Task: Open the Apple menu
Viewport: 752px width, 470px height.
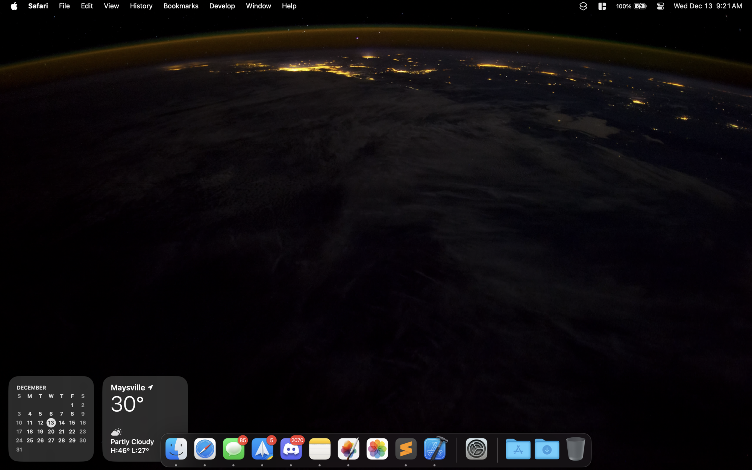Action: 14,6
